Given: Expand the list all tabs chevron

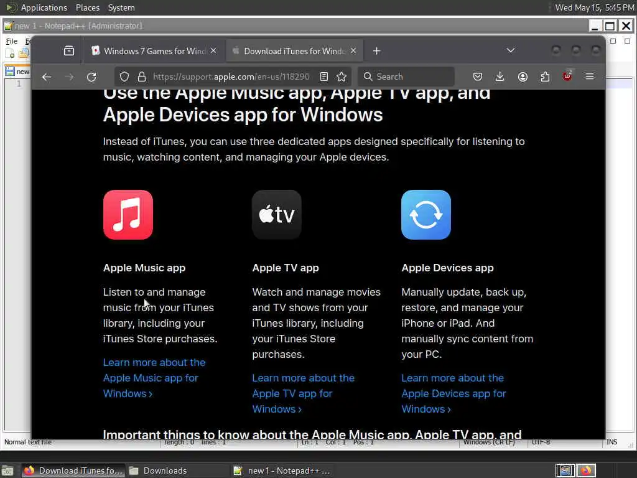Looking at the screenshot, I should tap(511, 51).
